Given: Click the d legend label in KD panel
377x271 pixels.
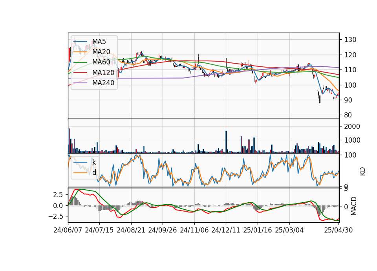Looking at the screenshot, I should tap(94, 172).
